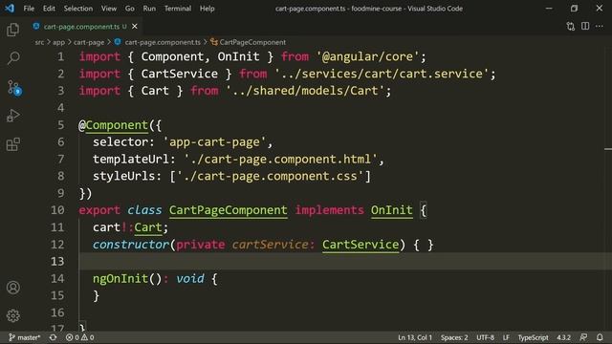
Task: Open the Accounts menu icon
Action: (x=13, y=288)
